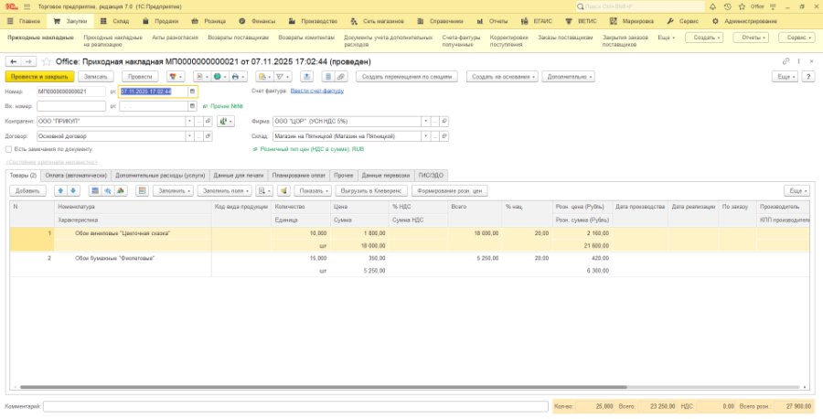
Task: Switch to 'Данные для печати' tab
Action: pos(239,176)
